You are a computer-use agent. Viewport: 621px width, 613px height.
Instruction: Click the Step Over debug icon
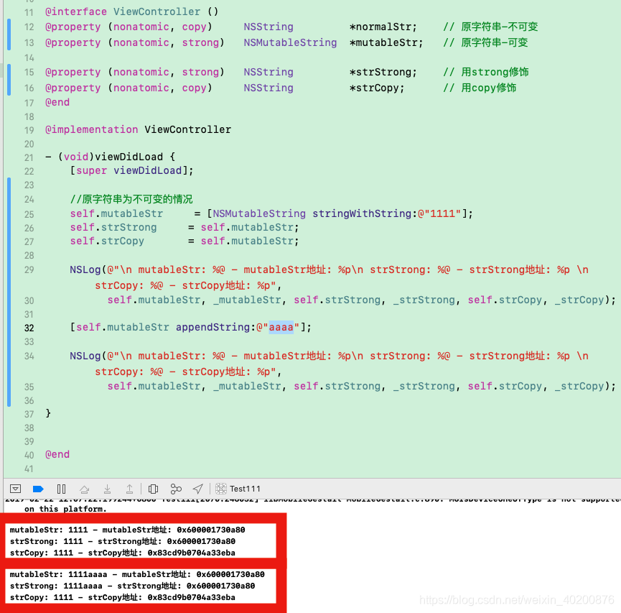[x=85, y=489]
